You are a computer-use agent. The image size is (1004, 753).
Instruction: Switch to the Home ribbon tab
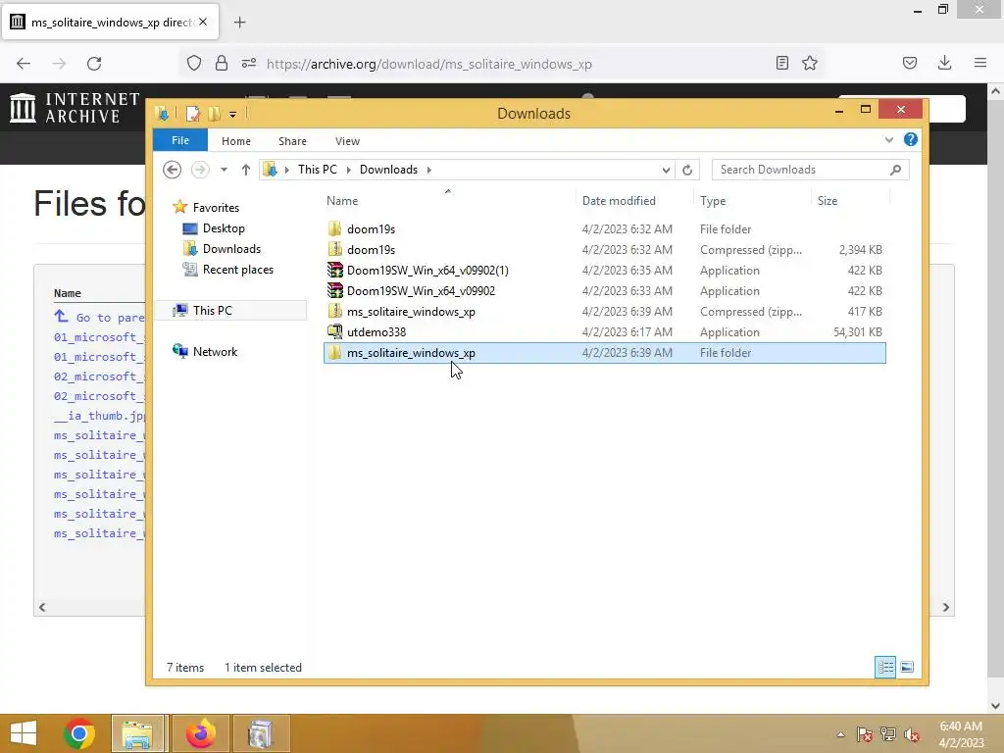coord(235,141)
